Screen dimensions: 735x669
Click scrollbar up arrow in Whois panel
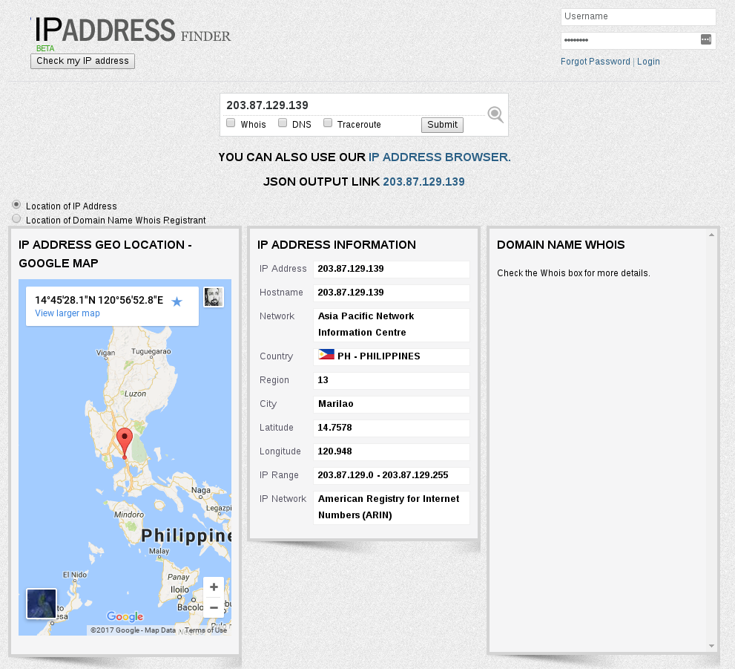click(x=711, y=235)
